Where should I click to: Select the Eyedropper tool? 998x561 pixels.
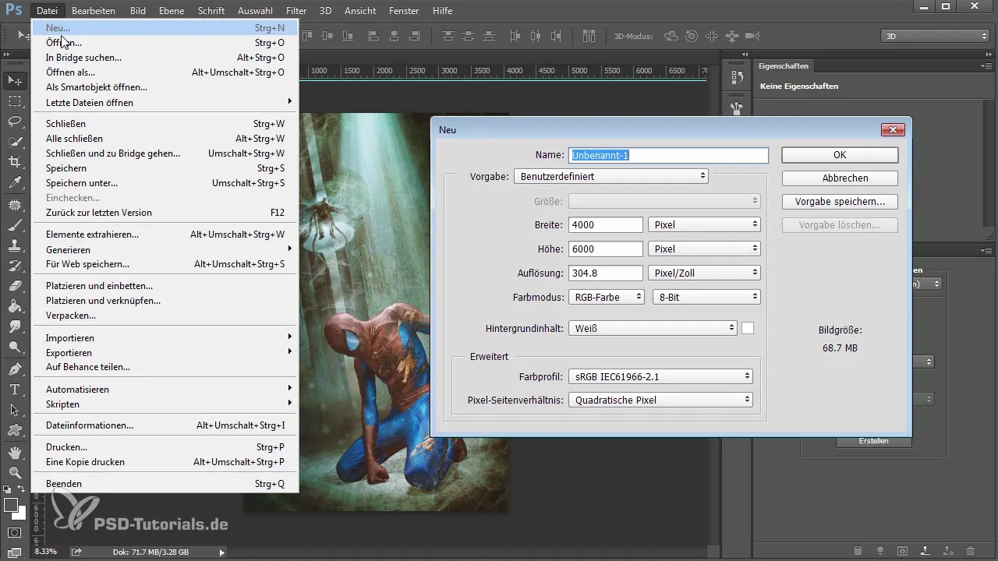tap(14, 182)
